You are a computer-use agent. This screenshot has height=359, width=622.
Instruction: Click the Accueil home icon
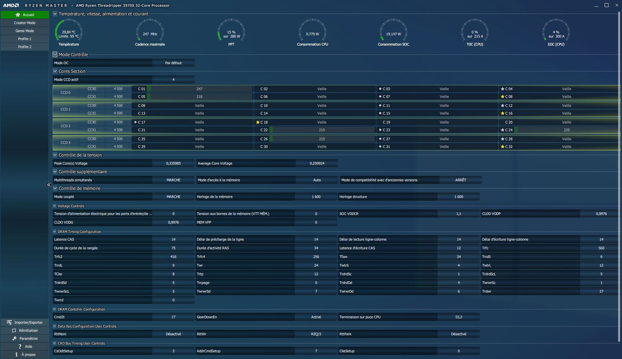18,15
